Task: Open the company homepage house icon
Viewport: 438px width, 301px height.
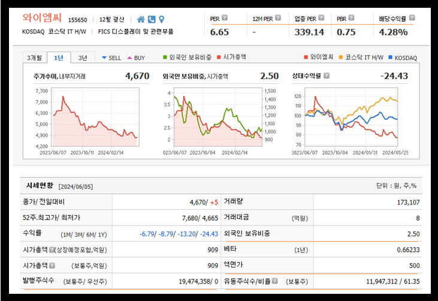Action: point(141,19)
